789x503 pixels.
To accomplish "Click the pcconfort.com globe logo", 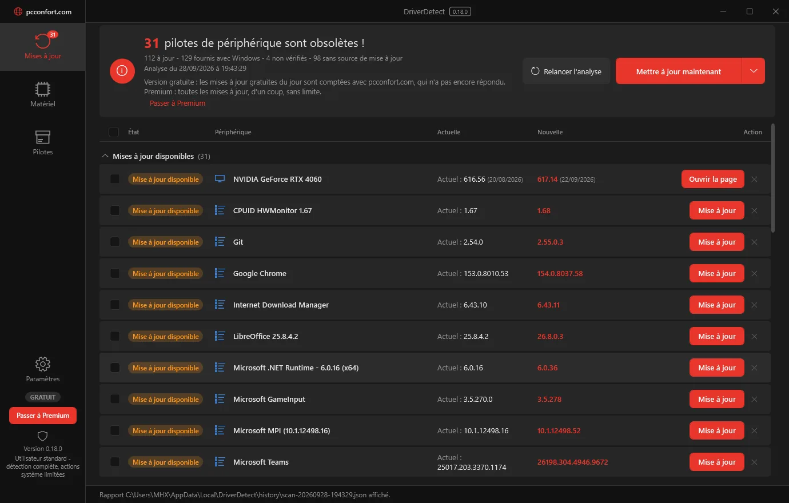I will tap(18, 11).
